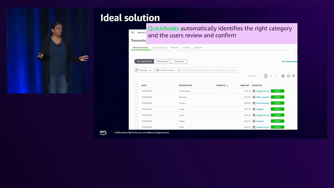Check the Costco transaction checkbox

pyautogui.click(x=137, y=103)
